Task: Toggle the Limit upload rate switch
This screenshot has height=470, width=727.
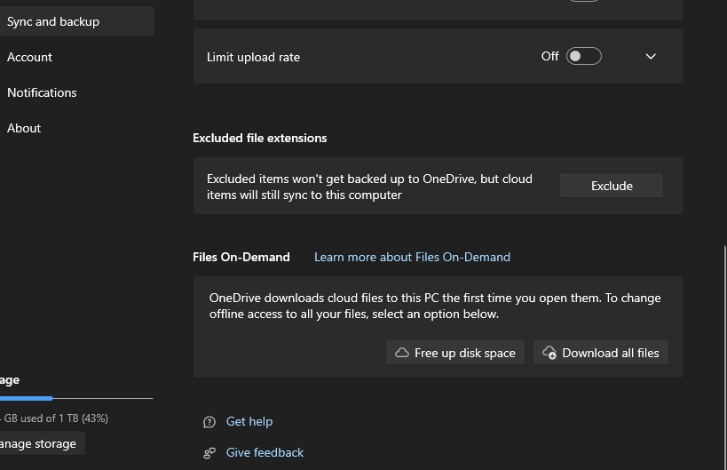Action: pyautogui.click(x=584, y=56)
